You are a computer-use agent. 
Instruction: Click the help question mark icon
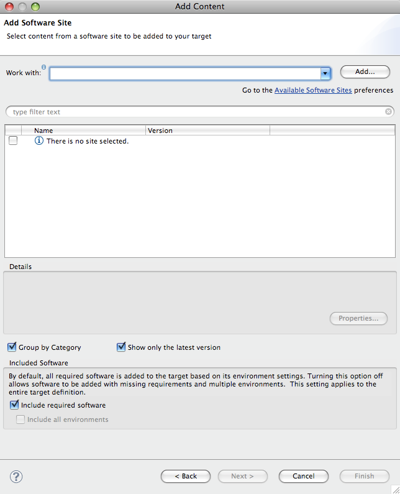[17, 477]
